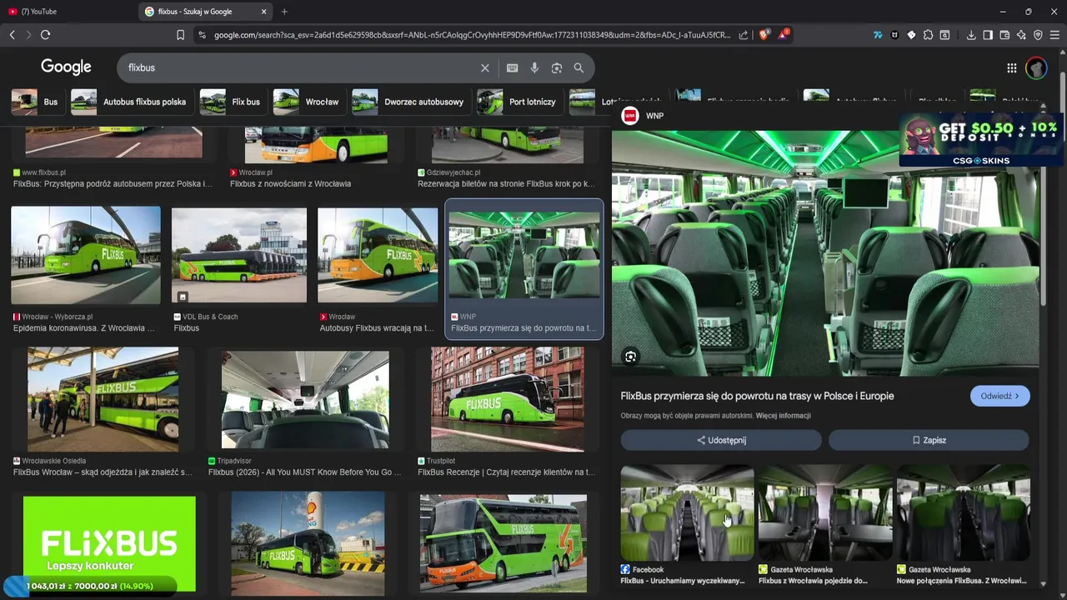Submit search with magnifying glass icon
1067x600 pixels.
click(x=579, y=68)
